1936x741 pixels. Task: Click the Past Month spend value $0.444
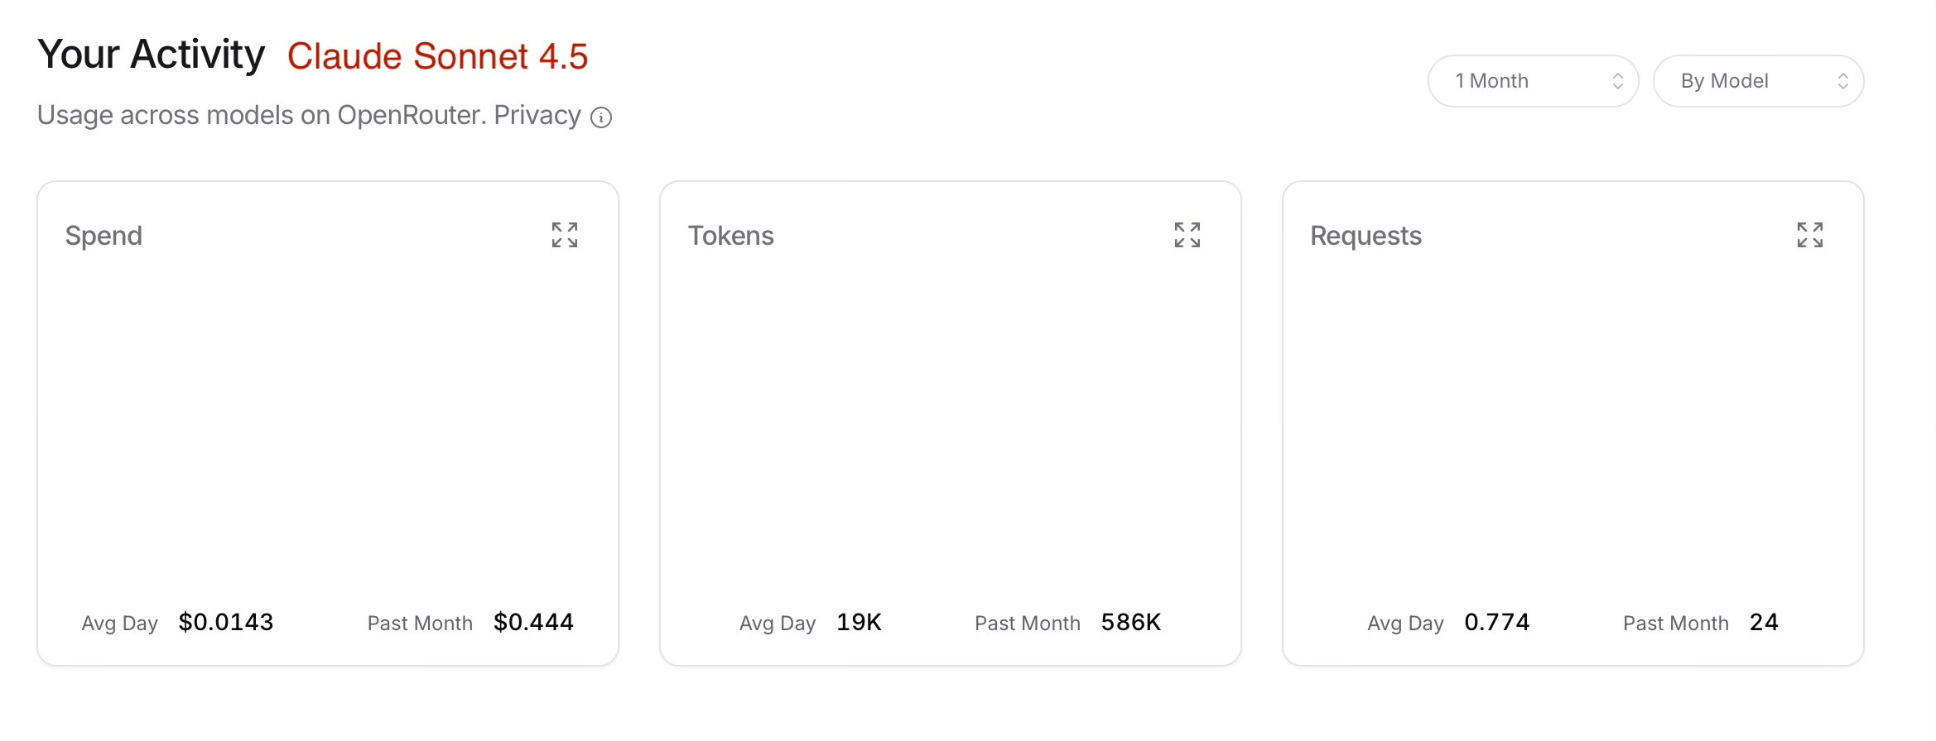(534, 622)
